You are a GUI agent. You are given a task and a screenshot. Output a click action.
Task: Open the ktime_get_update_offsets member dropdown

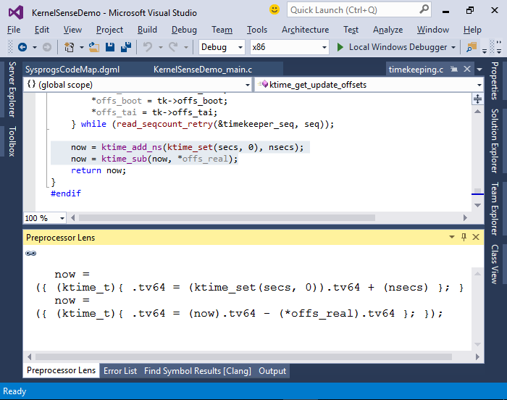coord(479,85)
